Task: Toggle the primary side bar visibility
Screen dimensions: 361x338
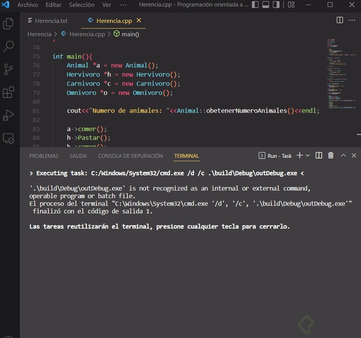Action: (255, 5)
